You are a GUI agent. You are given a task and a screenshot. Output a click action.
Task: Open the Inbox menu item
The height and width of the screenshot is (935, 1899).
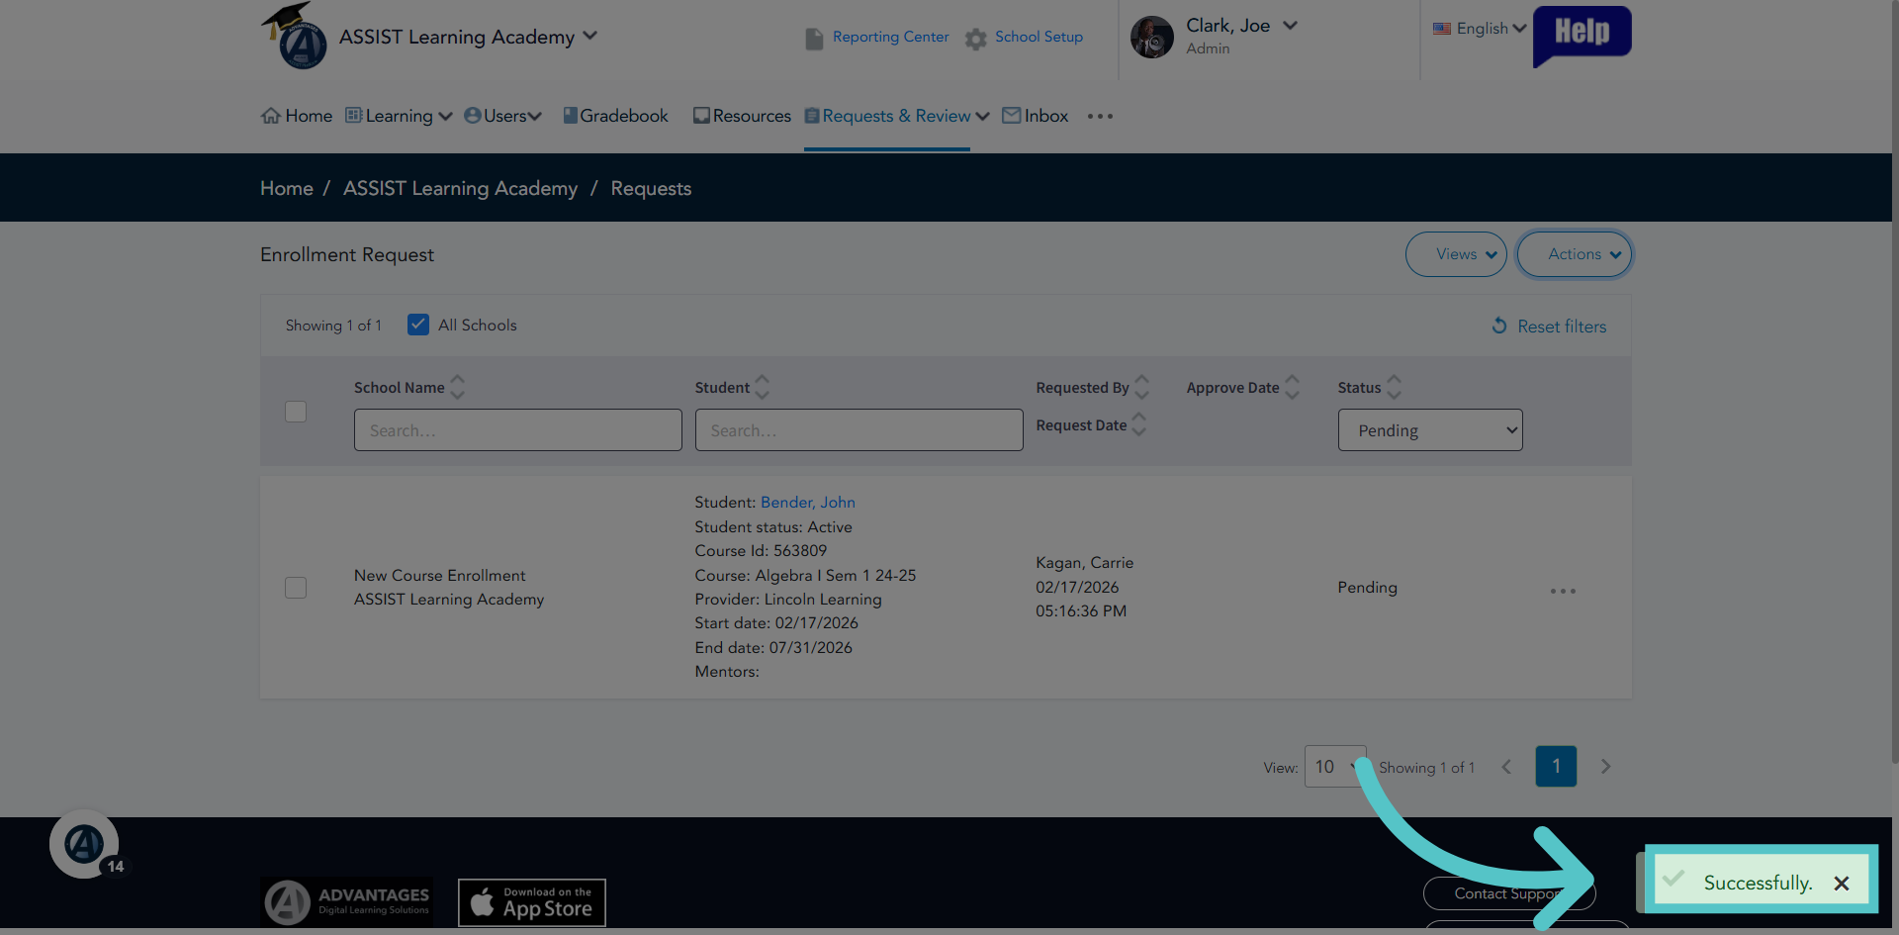(1036, 116)
